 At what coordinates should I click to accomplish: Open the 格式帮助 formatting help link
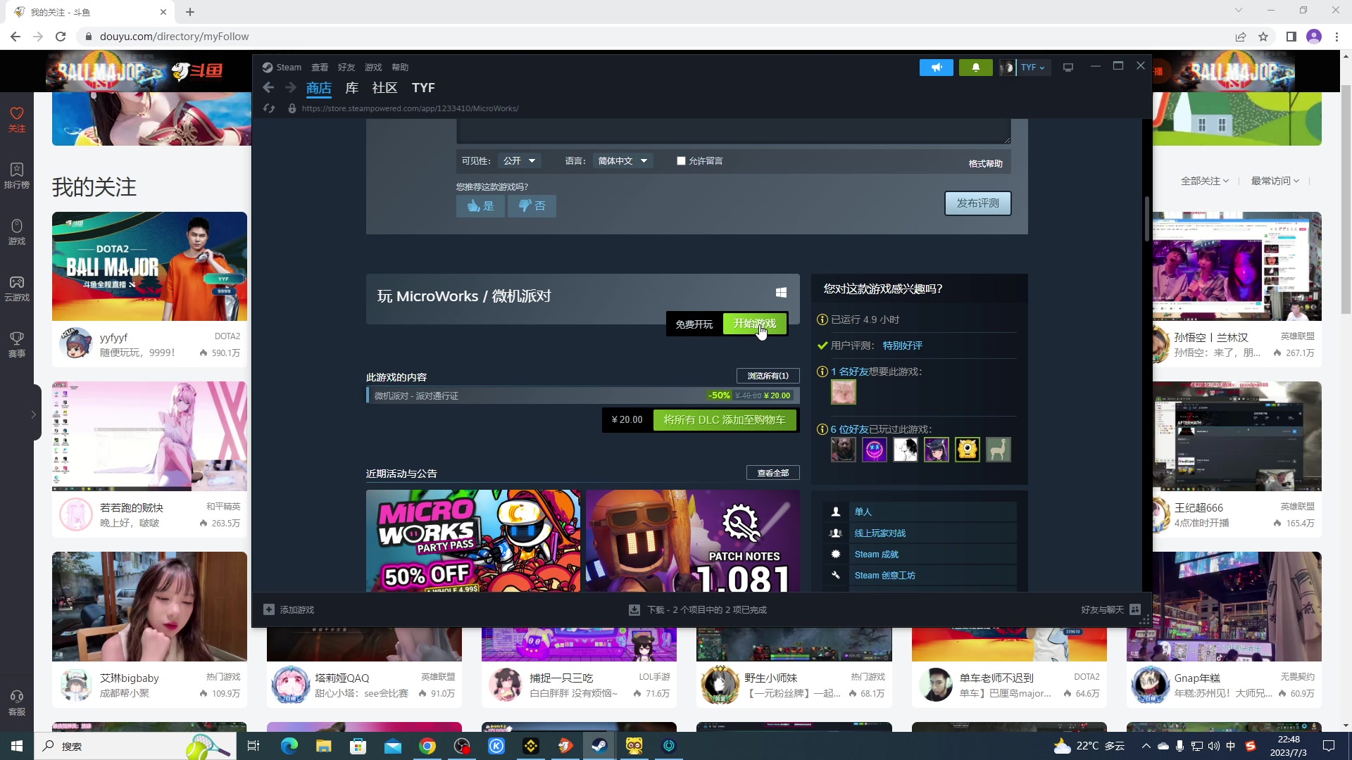click(x=985, y=164)
